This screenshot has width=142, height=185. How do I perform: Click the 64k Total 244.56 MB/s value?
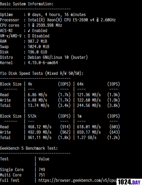(x=89, y=106)
